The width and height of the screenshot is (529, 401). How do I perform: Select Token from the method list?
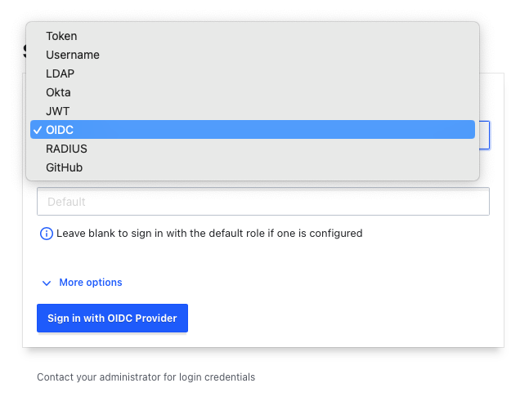click(61, 36)
